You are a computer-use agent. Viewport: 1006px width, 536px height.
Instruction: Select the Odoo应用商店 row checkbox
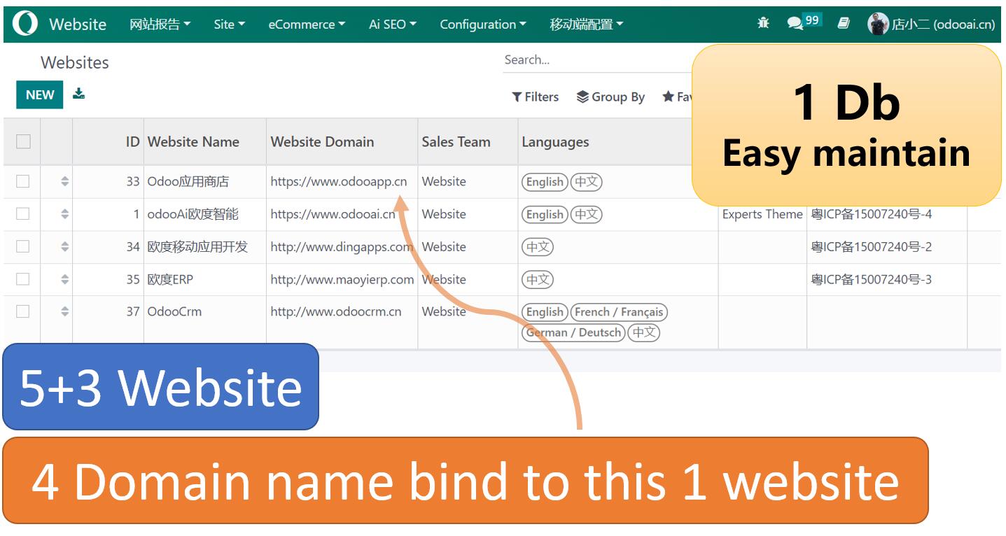23,181
